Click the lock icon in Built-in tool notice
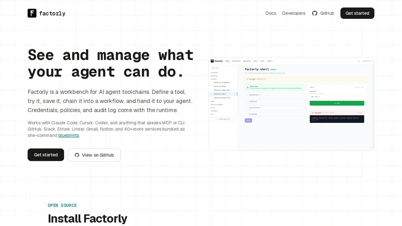402x226 pixels. click(248, 87)
